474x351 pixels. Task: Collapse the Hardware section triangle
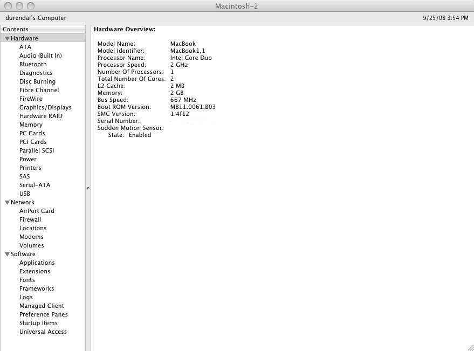pyautogui.click(x=7, y=38)
